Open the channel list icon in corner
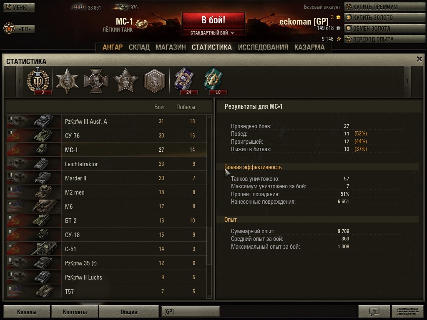 407,311
